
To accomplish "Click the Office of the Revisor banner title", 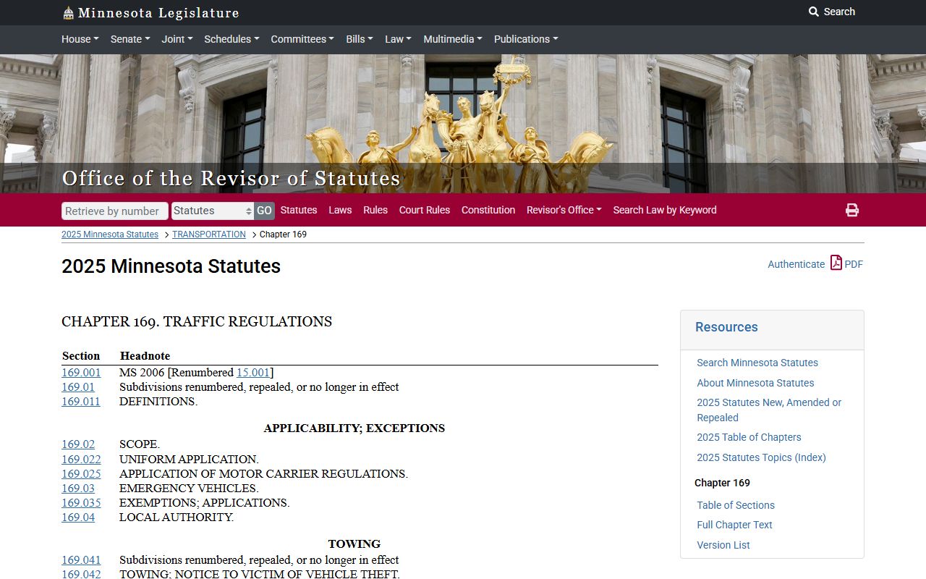I will [x=231, y=178].
